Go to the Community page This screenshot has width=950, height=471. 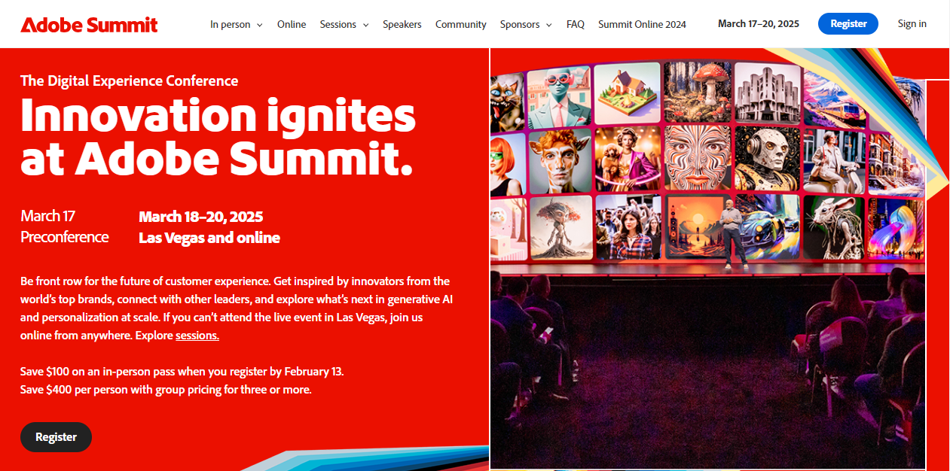(461, 24)
